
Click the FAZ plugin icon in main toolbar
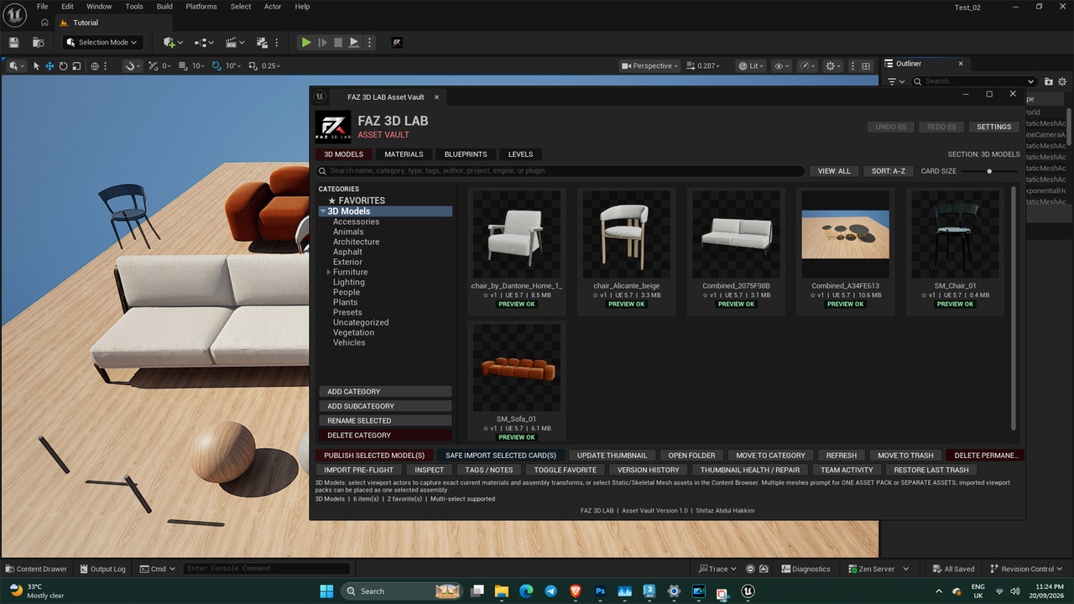pos(397,42)
